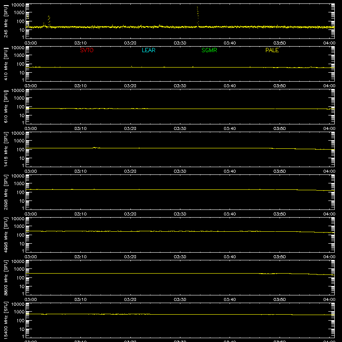Viewport: 342px width, 342px height.
Task: Click the 10000 tick label of 8800 MHz panel
Action: tap(18, 262)
